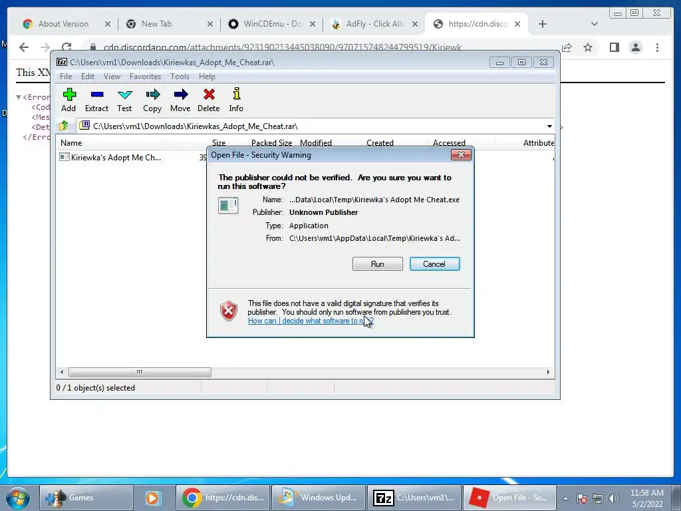This screenshot has width=681, height=511.
Task: Open a new Chrome tab with plus button
Action: (543, 25)
